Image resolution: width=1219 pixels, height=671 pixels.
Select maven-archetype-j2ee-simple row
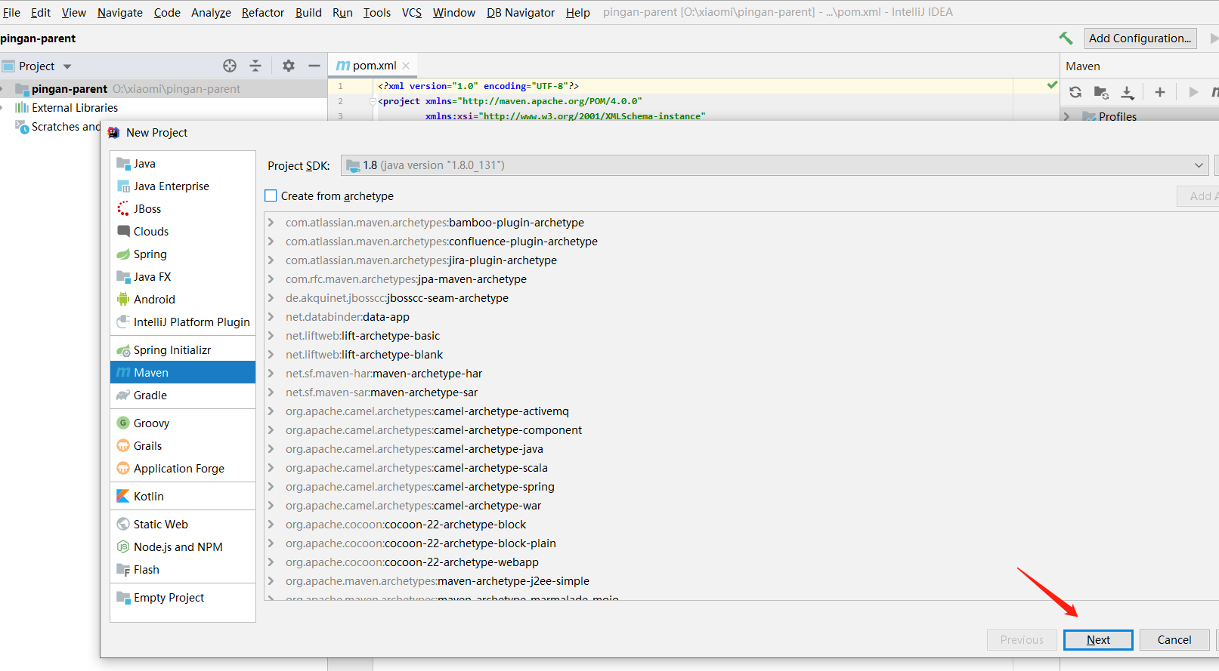438,580
